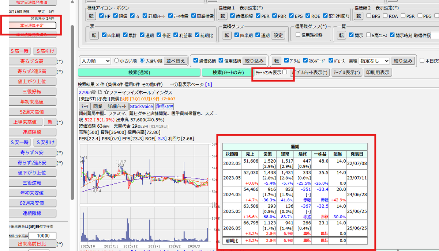Click the 上場来高値 button
Image resolution: width=439 pixels, height=251 pixels.
click(x=25, y=122)
